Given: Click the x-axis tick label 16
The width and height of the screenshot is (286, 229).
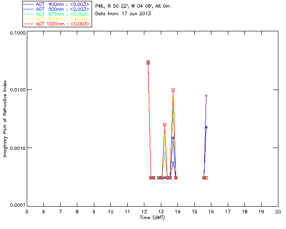Looking at the screenshot, I should tap(211, 212).
